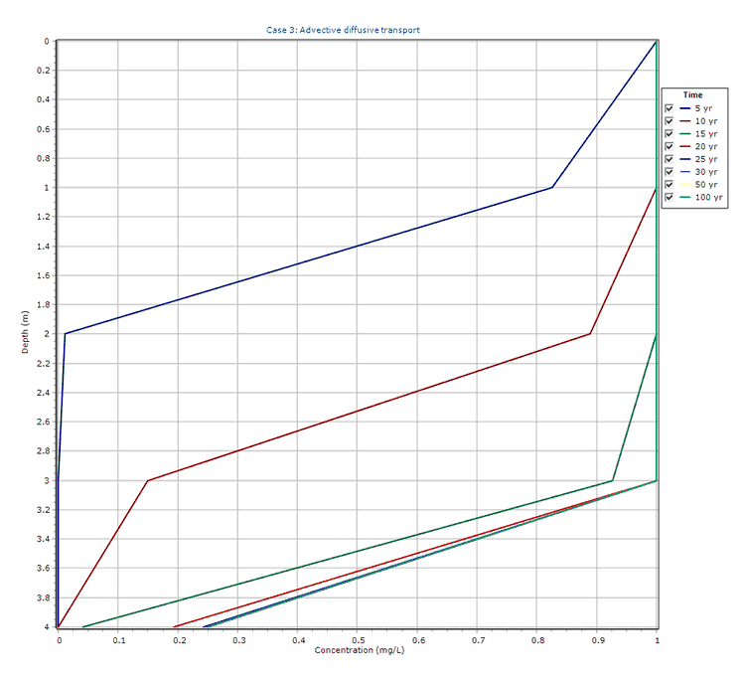743x683 pixels.
Task: Click the 100 yr legend label text
Action: [709, 198]
